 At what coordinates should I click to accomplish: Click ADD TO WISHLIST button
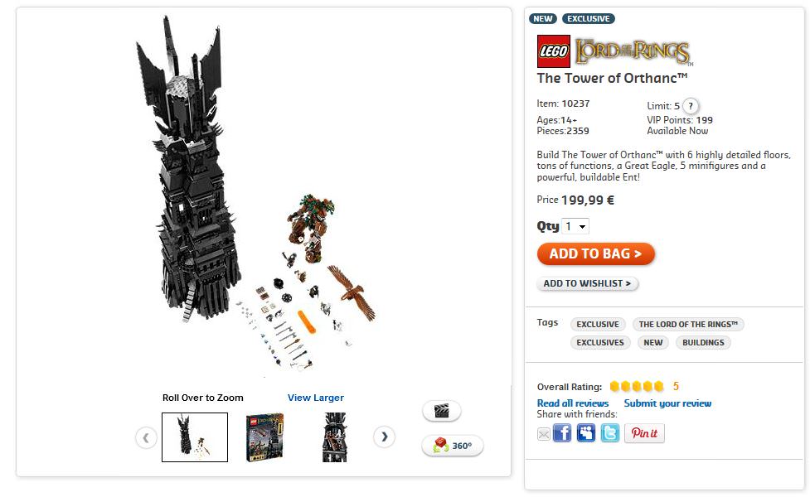click(587, 283)
